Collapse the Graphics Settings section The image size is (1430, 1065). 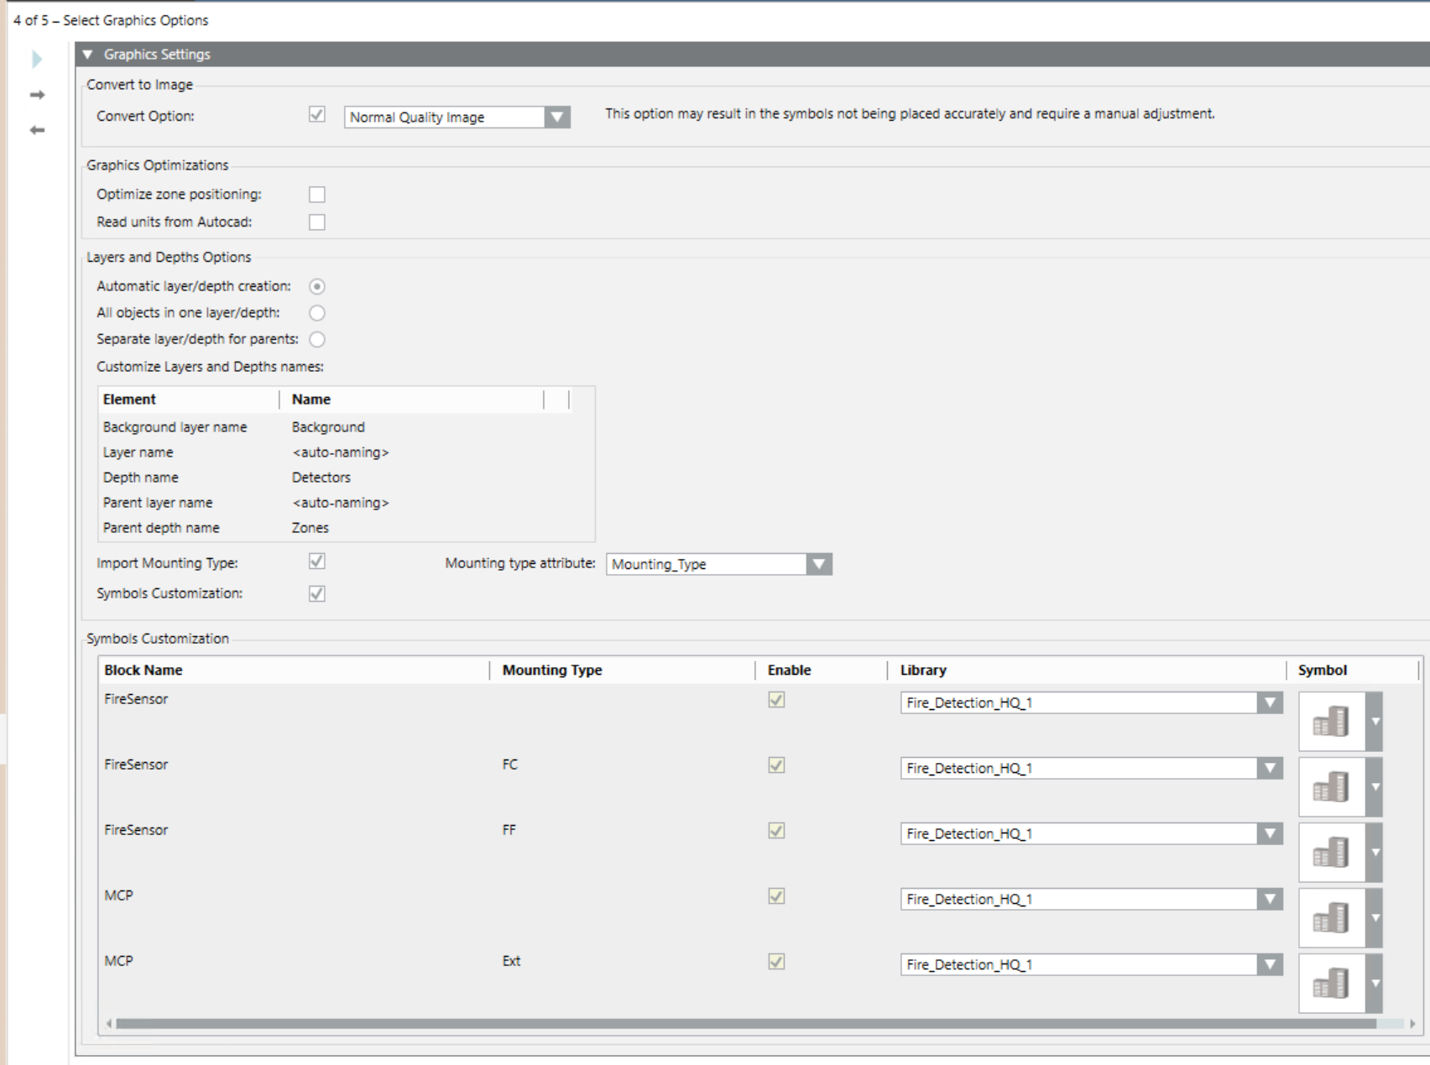coord(87,55)
